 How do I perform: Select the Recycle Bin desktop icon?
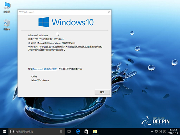pyautogui.click(x=7, y=25)
